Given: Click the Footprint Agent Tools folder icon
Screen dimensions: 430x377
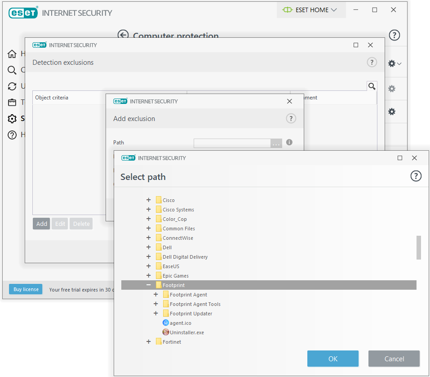Looking at the screenshot, I should (166, 304).
